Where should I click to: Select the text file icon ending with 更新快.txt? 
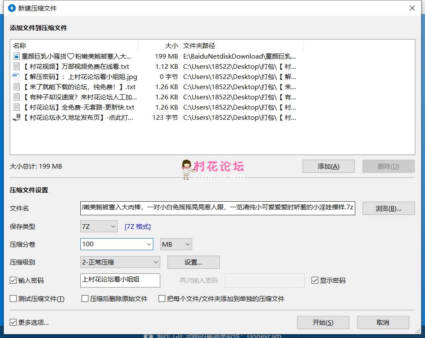[17, 107]
